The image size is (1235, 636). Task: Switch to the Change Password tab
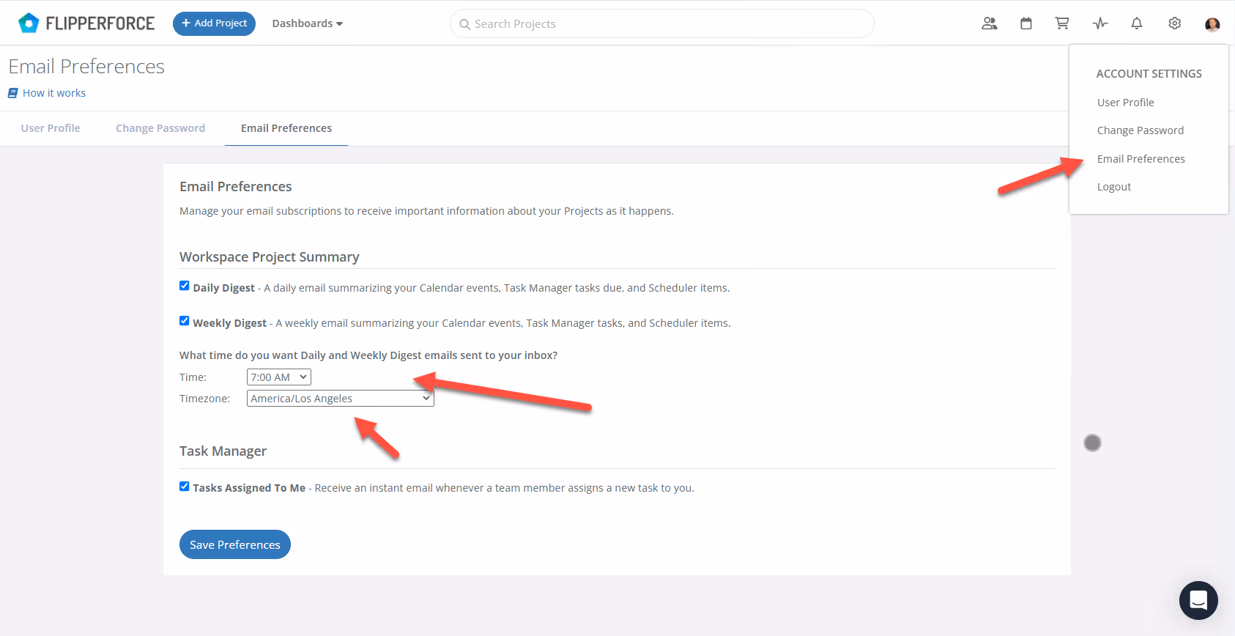(x=160, y=128)
